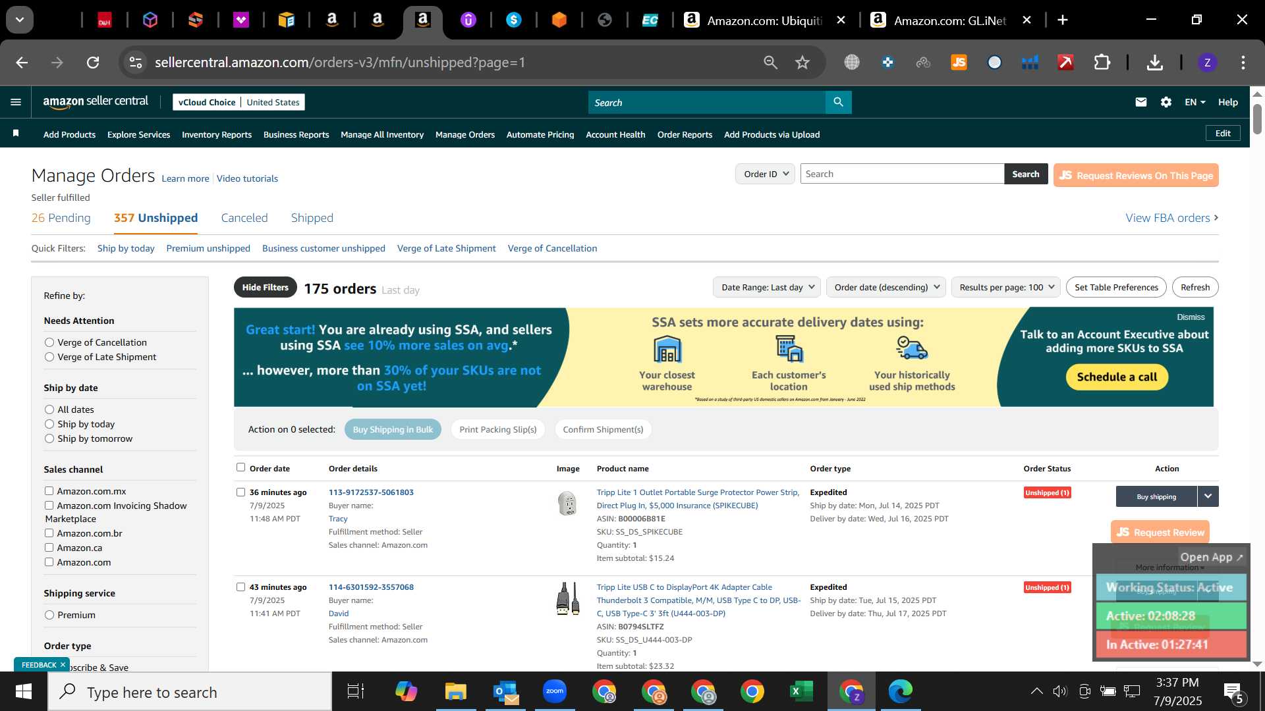
Task: Open the Windows Start menu
Action: (x=23, y=691)
